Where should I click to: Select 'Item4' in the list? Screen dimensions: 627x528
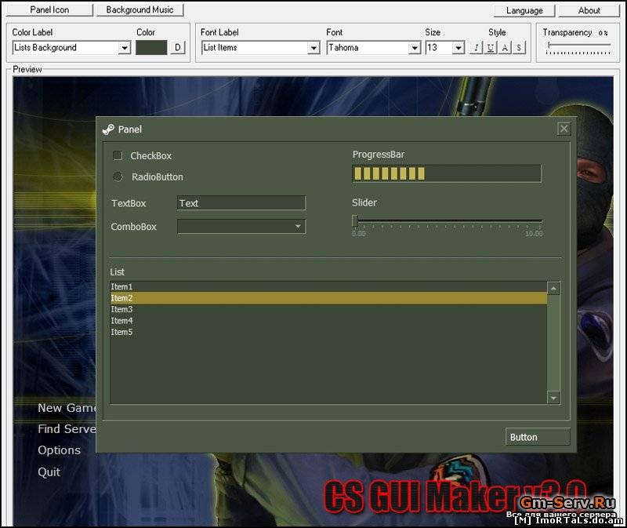[x=328, y=320]
